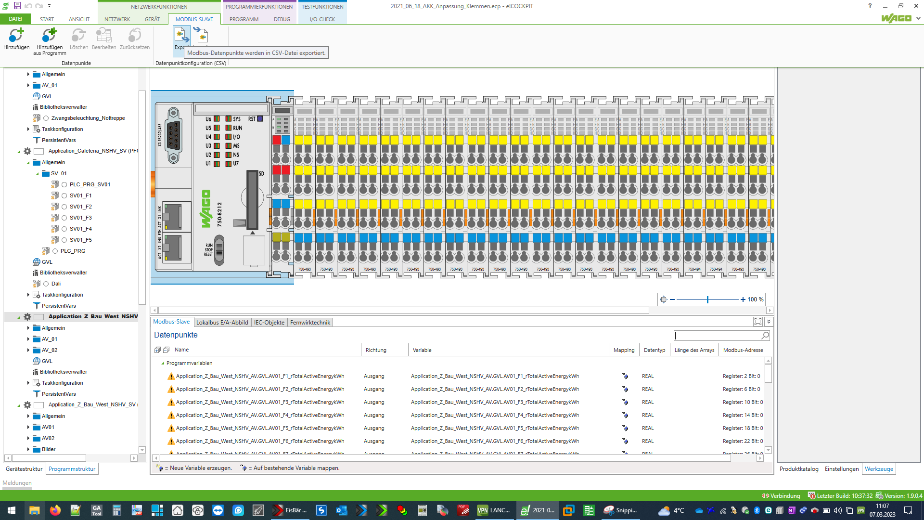
Task: Open File Explorer in the taskbar
Action: [x=34, y=510]
